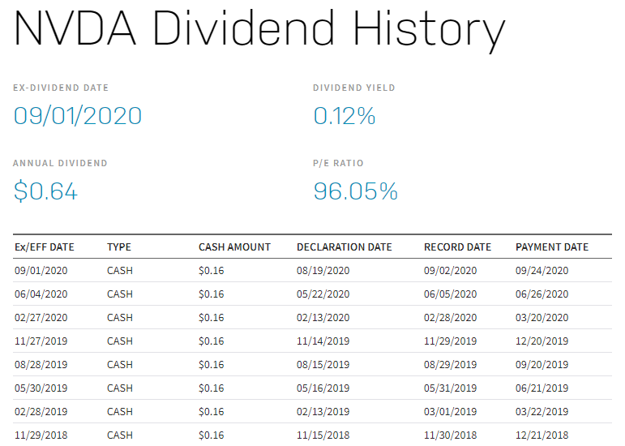Viewport: 625px width, 446px height.
Task: Click record date 08/29/2019
Action: [451, 365]
